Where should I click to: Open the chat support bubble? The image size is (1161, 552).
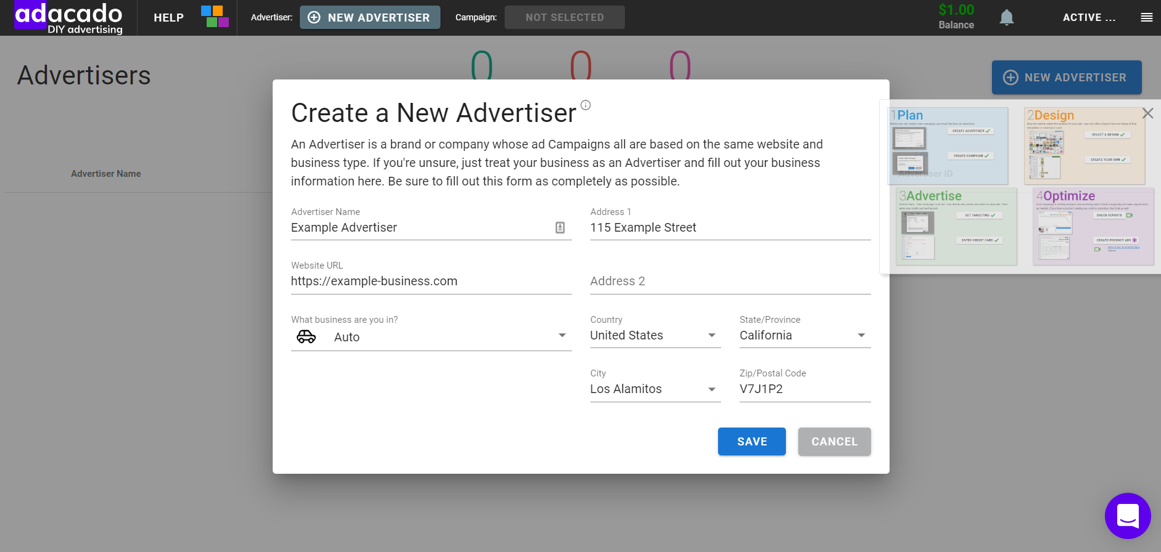(x=1127, y=516)
